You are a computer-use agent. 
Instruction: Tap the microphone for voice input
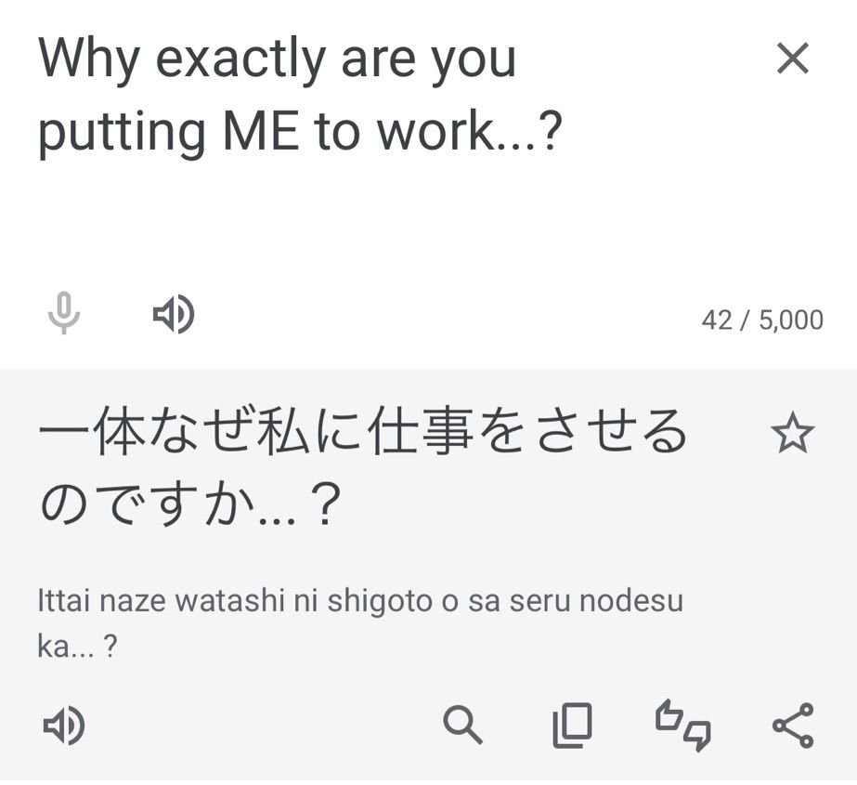(64, 314)
